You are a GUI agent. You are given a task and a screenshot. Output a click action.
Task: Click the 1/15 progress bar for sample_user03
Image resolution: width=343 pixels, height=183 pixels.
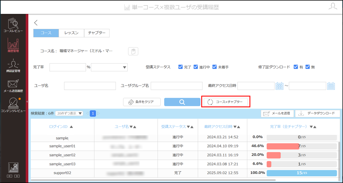click(x=302, y=164)
